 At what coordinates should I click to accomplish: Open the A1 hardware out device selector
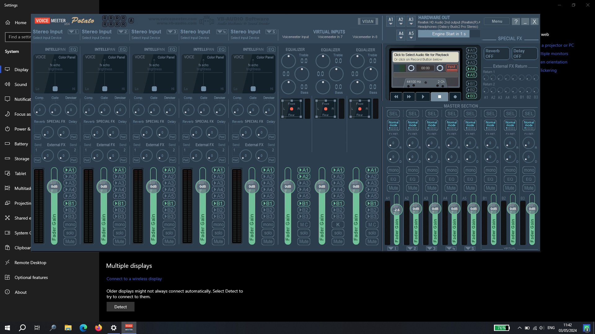391,21
